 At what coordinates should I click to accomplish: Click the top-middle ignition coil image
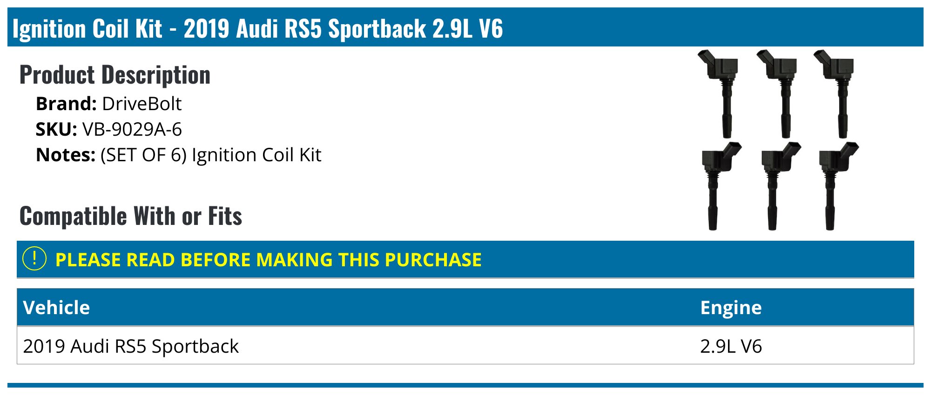pos(777,94)
